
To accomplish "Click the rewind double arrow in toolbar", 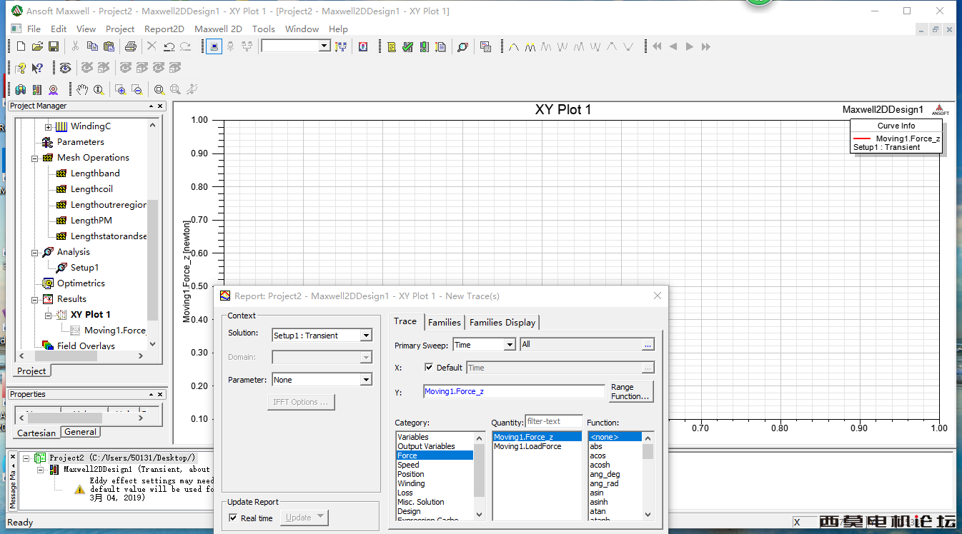I will [x=657, y=46].
